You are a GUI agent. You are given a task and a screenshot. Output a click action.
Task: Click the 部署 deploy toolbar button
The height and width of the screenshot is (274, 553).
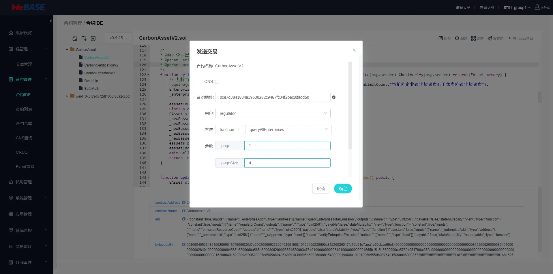(477, 38)
